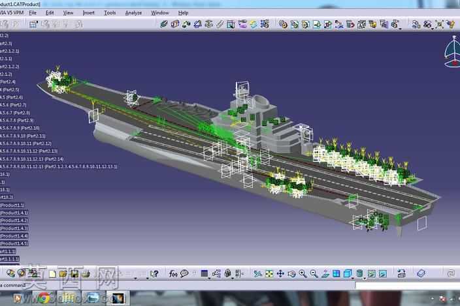The height and width of the screenshot is (306, 460).
Task: Select the (Product1.4.3) tree row
Action: tap(14, 228)
